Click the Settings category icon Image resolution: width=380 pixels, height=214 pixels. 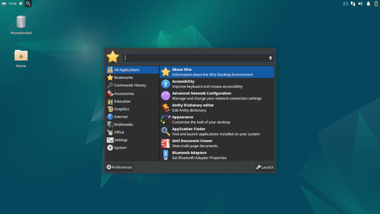point(110,140)
